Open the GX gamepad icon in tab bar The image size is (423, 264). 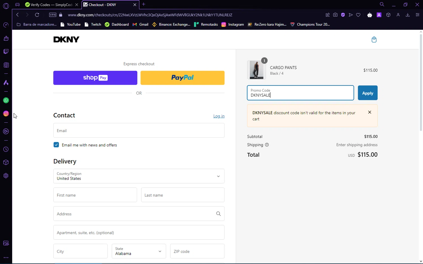[17, 5]
